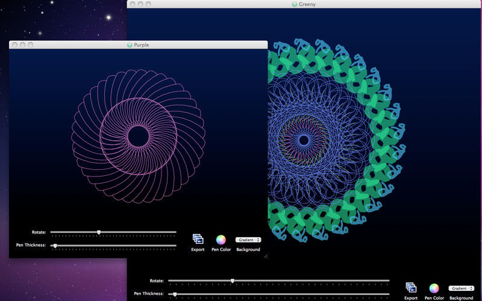Click the Greeny window title text
The height and width of the screenshot is (301, 482).
click(307, 4)
